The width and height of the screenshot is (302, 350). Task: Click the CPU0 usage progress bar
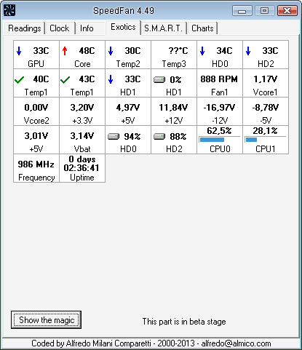tap(220, 140)
